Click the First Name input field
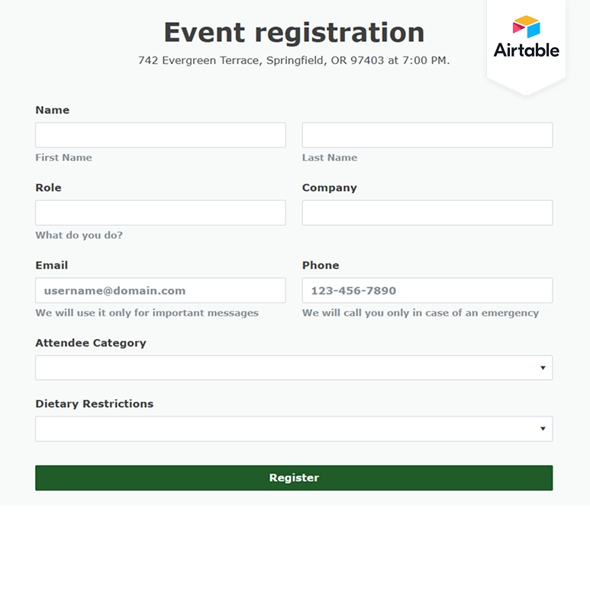Image resolution: width=590 pixels, height=598 pixels. click(x=160, y=135)
